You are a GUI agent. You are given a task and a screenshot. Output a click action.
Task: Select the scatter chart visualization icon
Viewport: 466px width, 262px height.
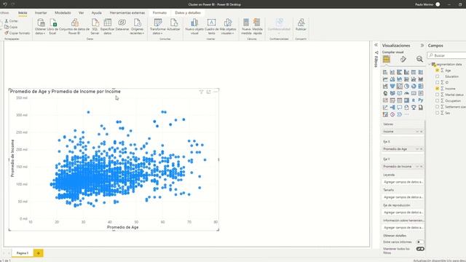400,87
